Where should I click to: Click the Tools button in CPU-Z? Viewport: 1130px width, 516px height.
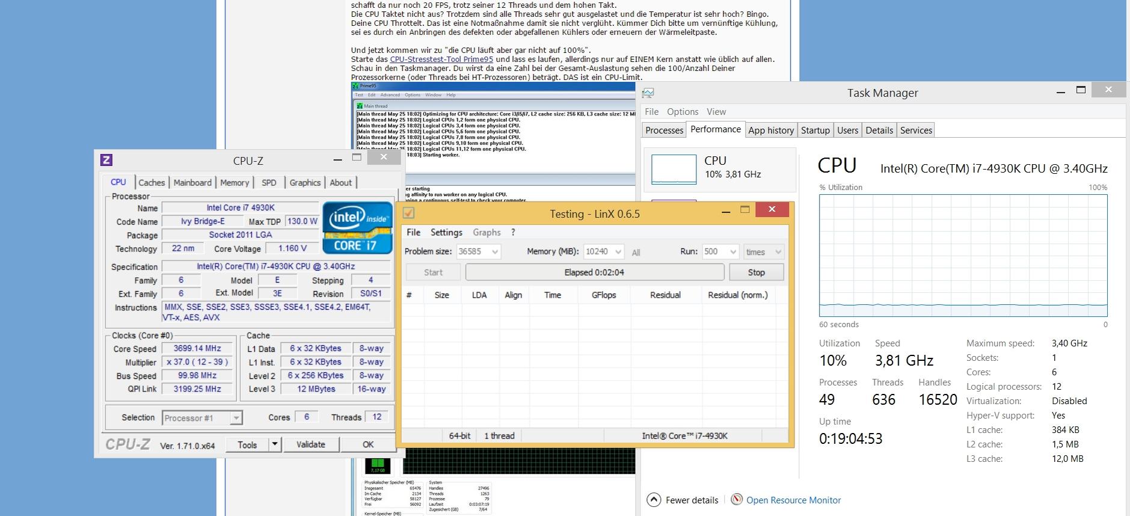coord(247,444)
